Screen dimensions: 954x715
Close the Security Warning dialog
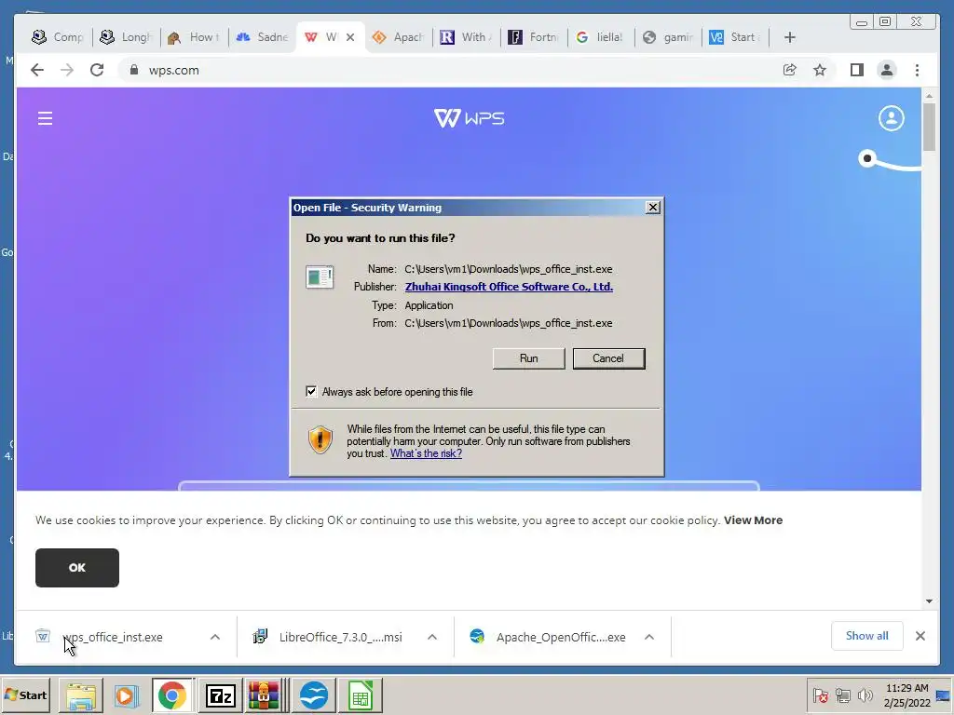tap(652, 208)
